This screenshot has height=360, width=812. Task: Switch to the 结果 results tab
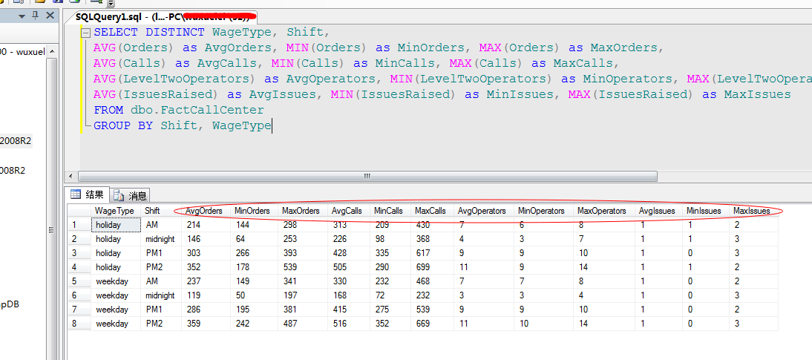pos(88,194)
